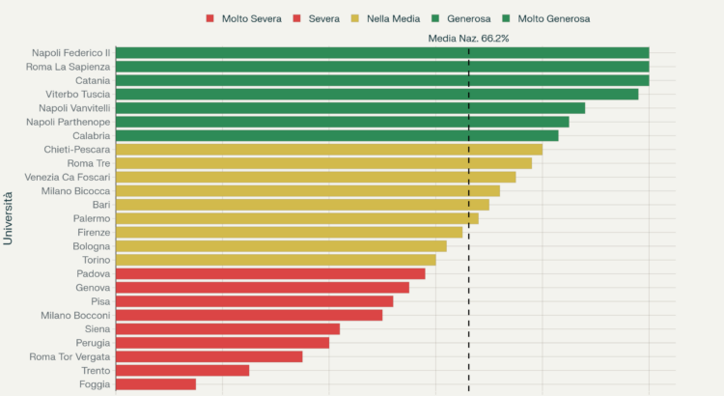
Task: Select the Roma Tor Vergata bar
Action: point(209,356)
